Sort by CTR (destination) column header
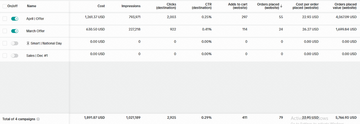Image resolution: width=360 pixels, height=124 pixels. [202, 6]
